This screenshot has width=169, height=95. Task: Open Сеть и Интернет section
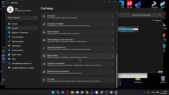22,37
